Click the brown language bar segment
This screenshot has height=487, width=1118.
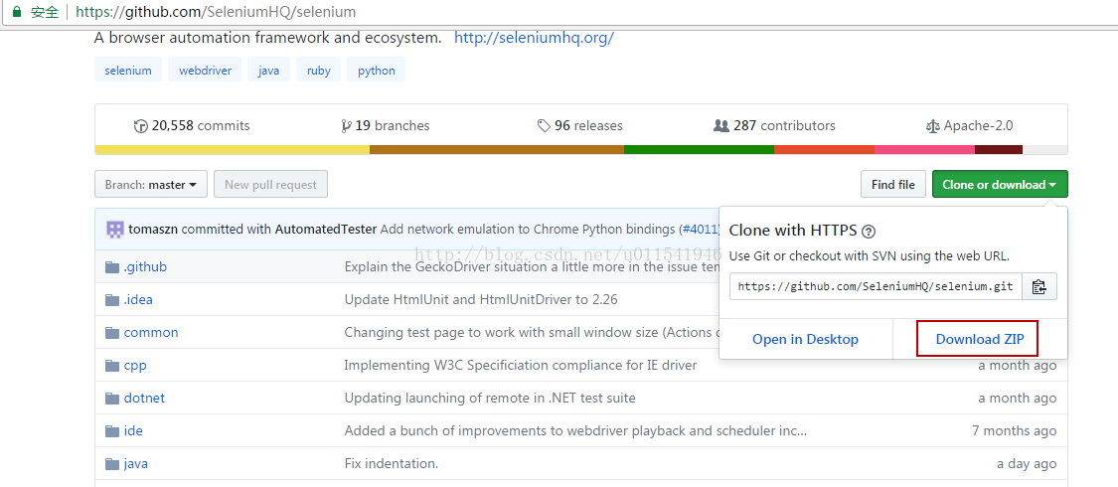497,150
